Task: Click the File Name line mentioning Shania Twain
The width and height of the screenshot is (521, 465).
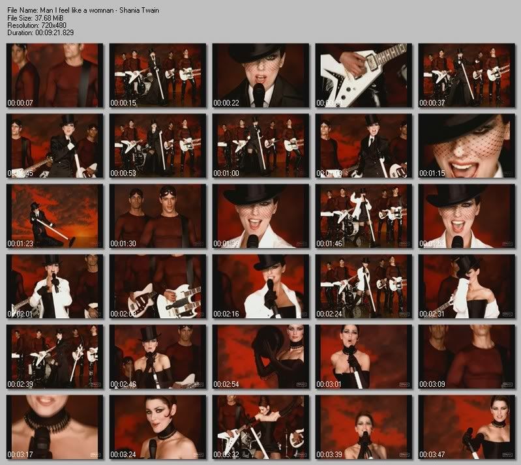Action: [x=83, y=10]
